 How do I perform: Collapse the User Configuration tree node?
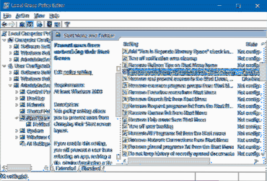(x=4, y=66)
